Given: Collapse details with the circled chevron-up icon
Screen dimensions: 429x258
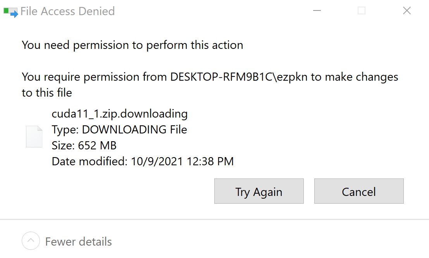Looking at the screenshot, I should coord(31,241).
